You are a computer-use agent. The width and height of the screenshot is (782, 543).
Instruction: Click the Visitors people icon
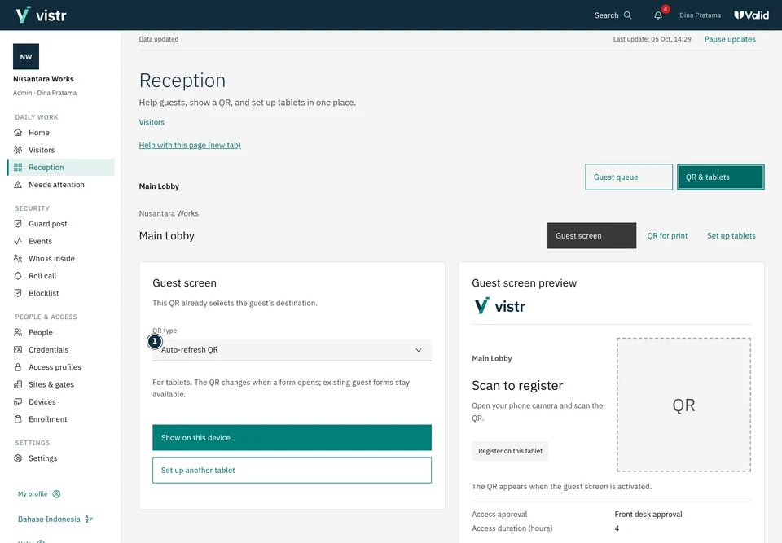18,150
